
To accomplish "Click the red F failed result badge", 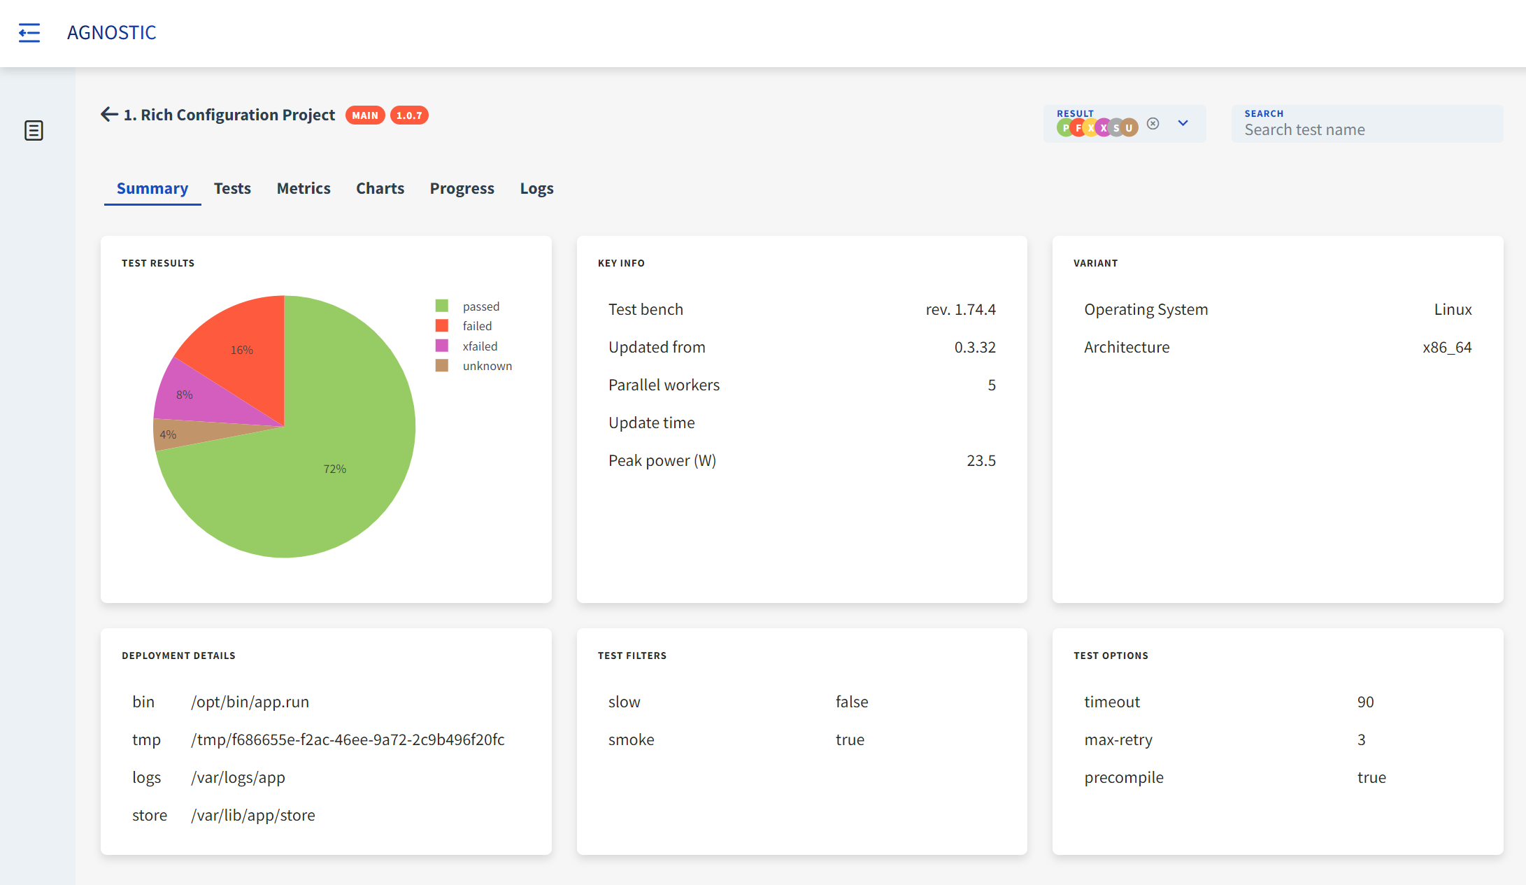I will tap(1078, 128).
